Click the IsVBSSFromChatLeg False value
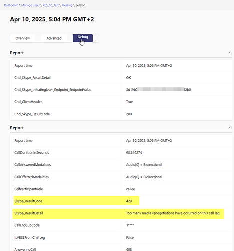This screenshot has width=234, height=251. (x=130, y=237)
